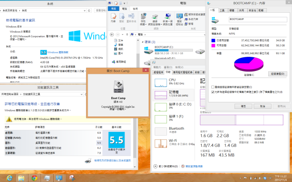Open Google Chrome from taskbar
The width and height of the screenshot is (292, 182).
pyautogui.click(x=34, y=178)
